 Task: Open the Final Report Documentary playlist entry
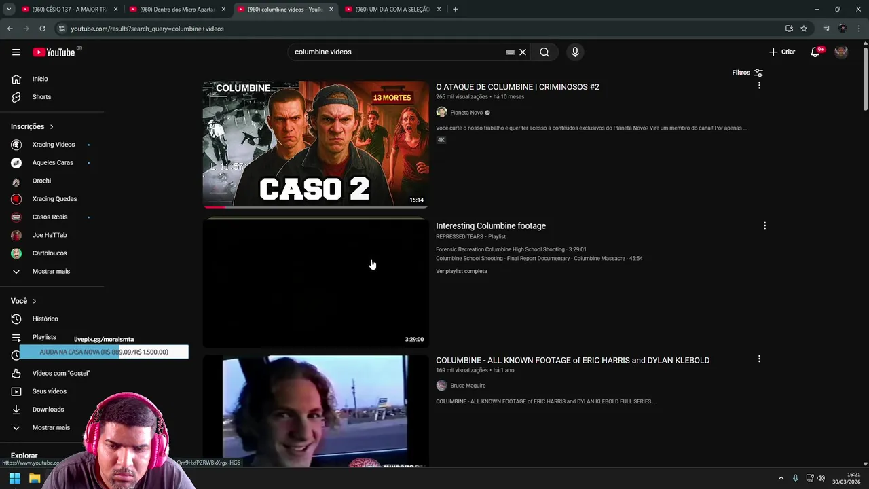[x=539, y=259]
